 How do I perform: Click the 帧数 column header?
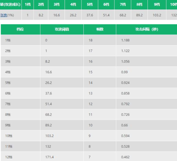tap(100, 29)
